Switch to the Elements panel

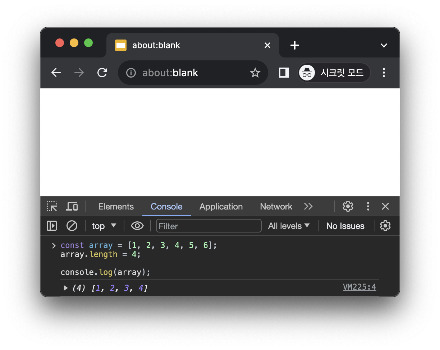click(116, 207)
